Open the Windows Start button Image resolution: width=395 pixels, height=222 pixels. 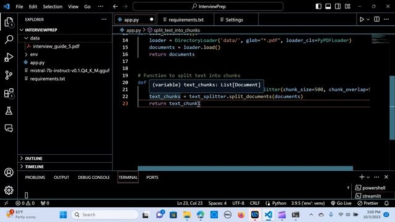click(x=63, y=215)
